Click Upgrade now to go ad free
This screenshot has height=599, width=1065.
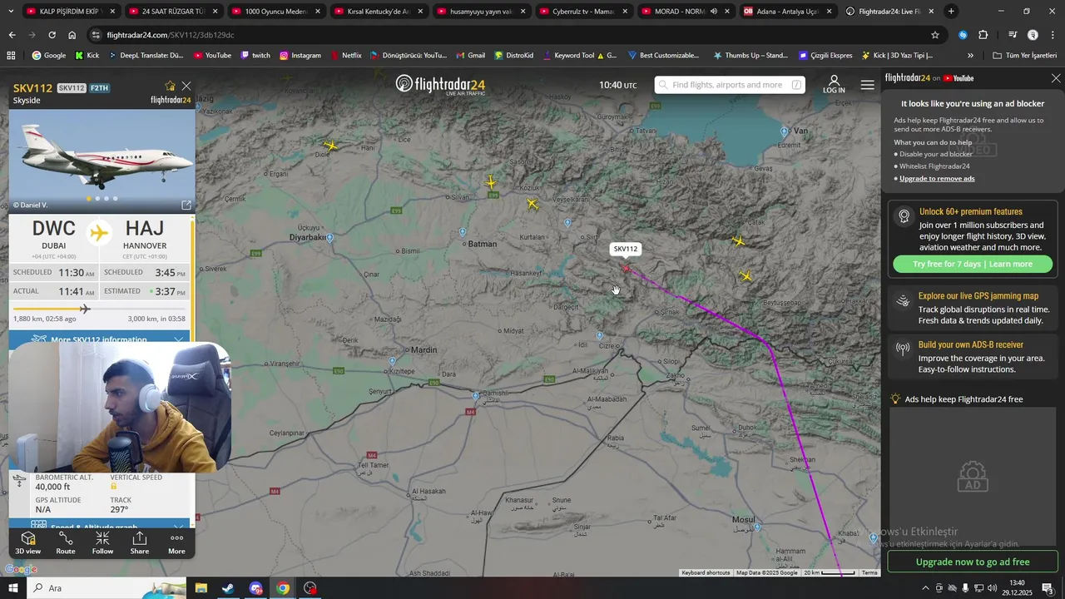[x=973, y=562]
